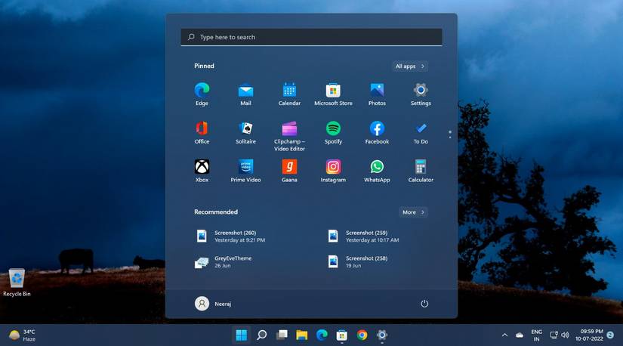Open Neeraj user account menu
The image size is (623, 346).
pyautogui.click(x=214, y=304)
